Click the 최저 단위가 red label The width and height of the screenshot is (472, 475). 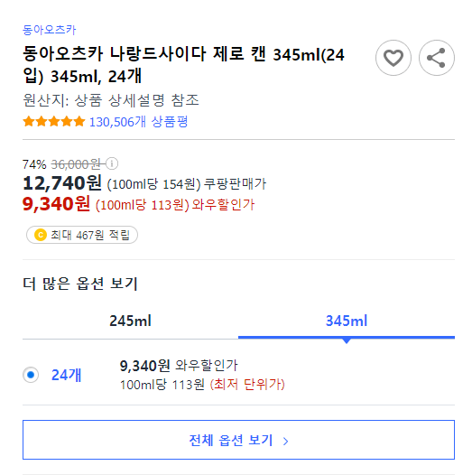(247, 385)
